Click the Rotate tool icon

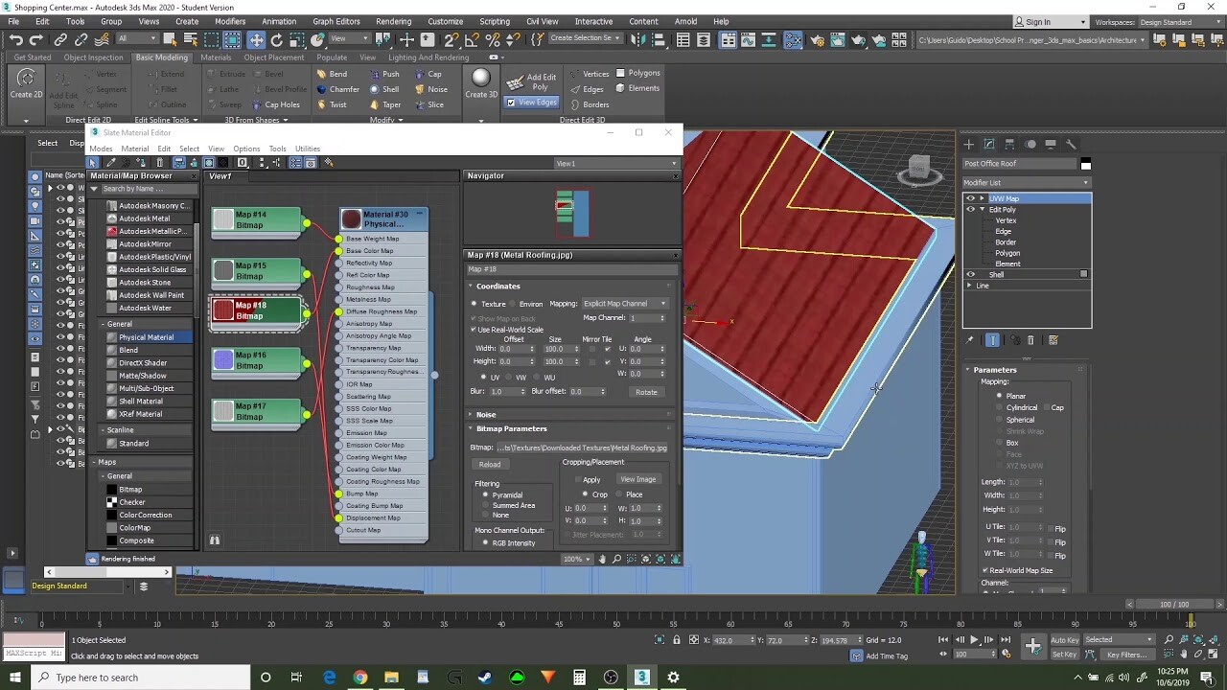click(277, 39)
